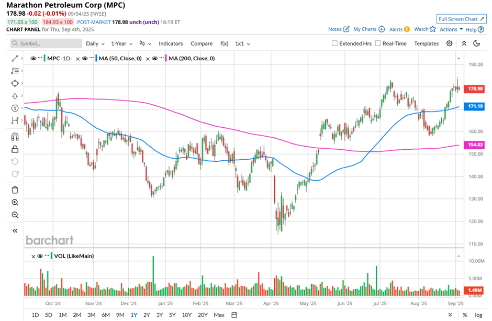Image resolution: width=492 pixels, height=321 pixels.
Task: Expand the trend line tool submenu
Action: click(21, 58)
